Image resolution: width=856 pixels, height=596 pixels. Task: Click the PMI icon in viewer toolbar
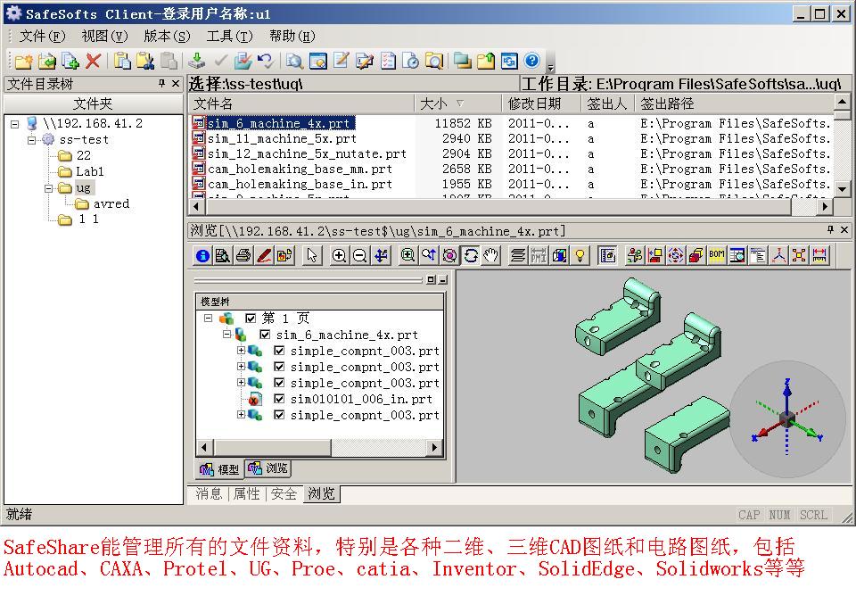pyautogui.click(x=539, y=255)
